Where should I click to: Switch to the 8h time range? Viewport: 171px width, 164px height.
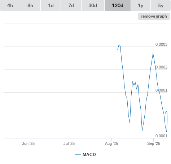(x=30, y=5)
